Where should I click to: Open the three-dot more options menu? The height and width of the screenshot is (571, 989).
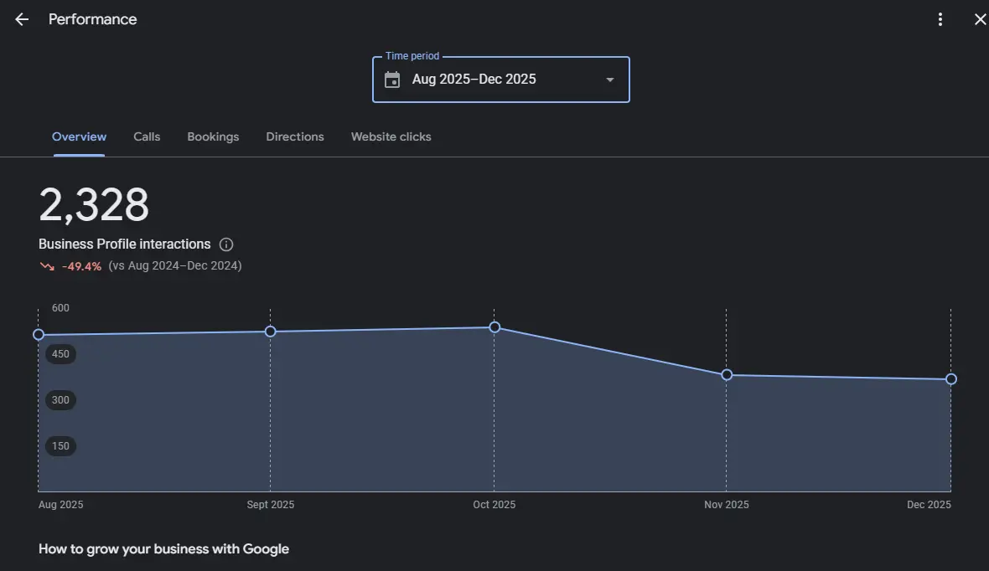point(940,19)
